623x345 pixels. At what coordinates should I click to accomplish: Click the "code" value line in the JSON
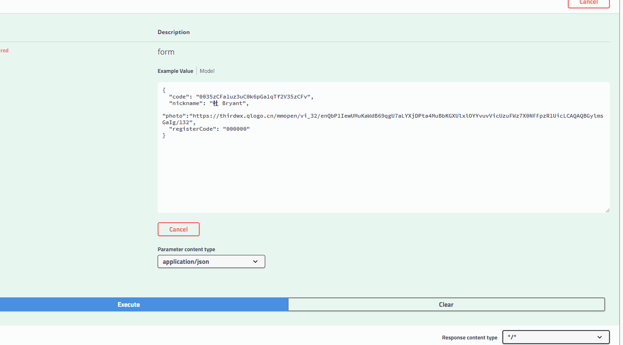[241, 97]
